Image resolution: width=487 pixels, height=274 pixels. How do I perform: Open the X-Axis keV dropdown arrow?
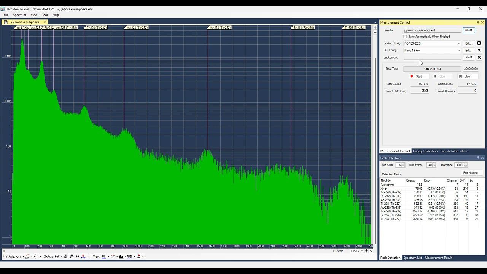point(62,256)
